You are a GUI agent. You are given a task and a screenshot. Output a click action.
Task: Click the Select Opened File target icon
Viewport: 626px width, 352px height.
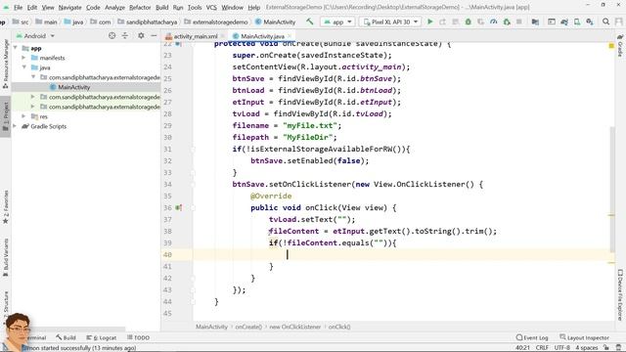click(x=112, y=36)
